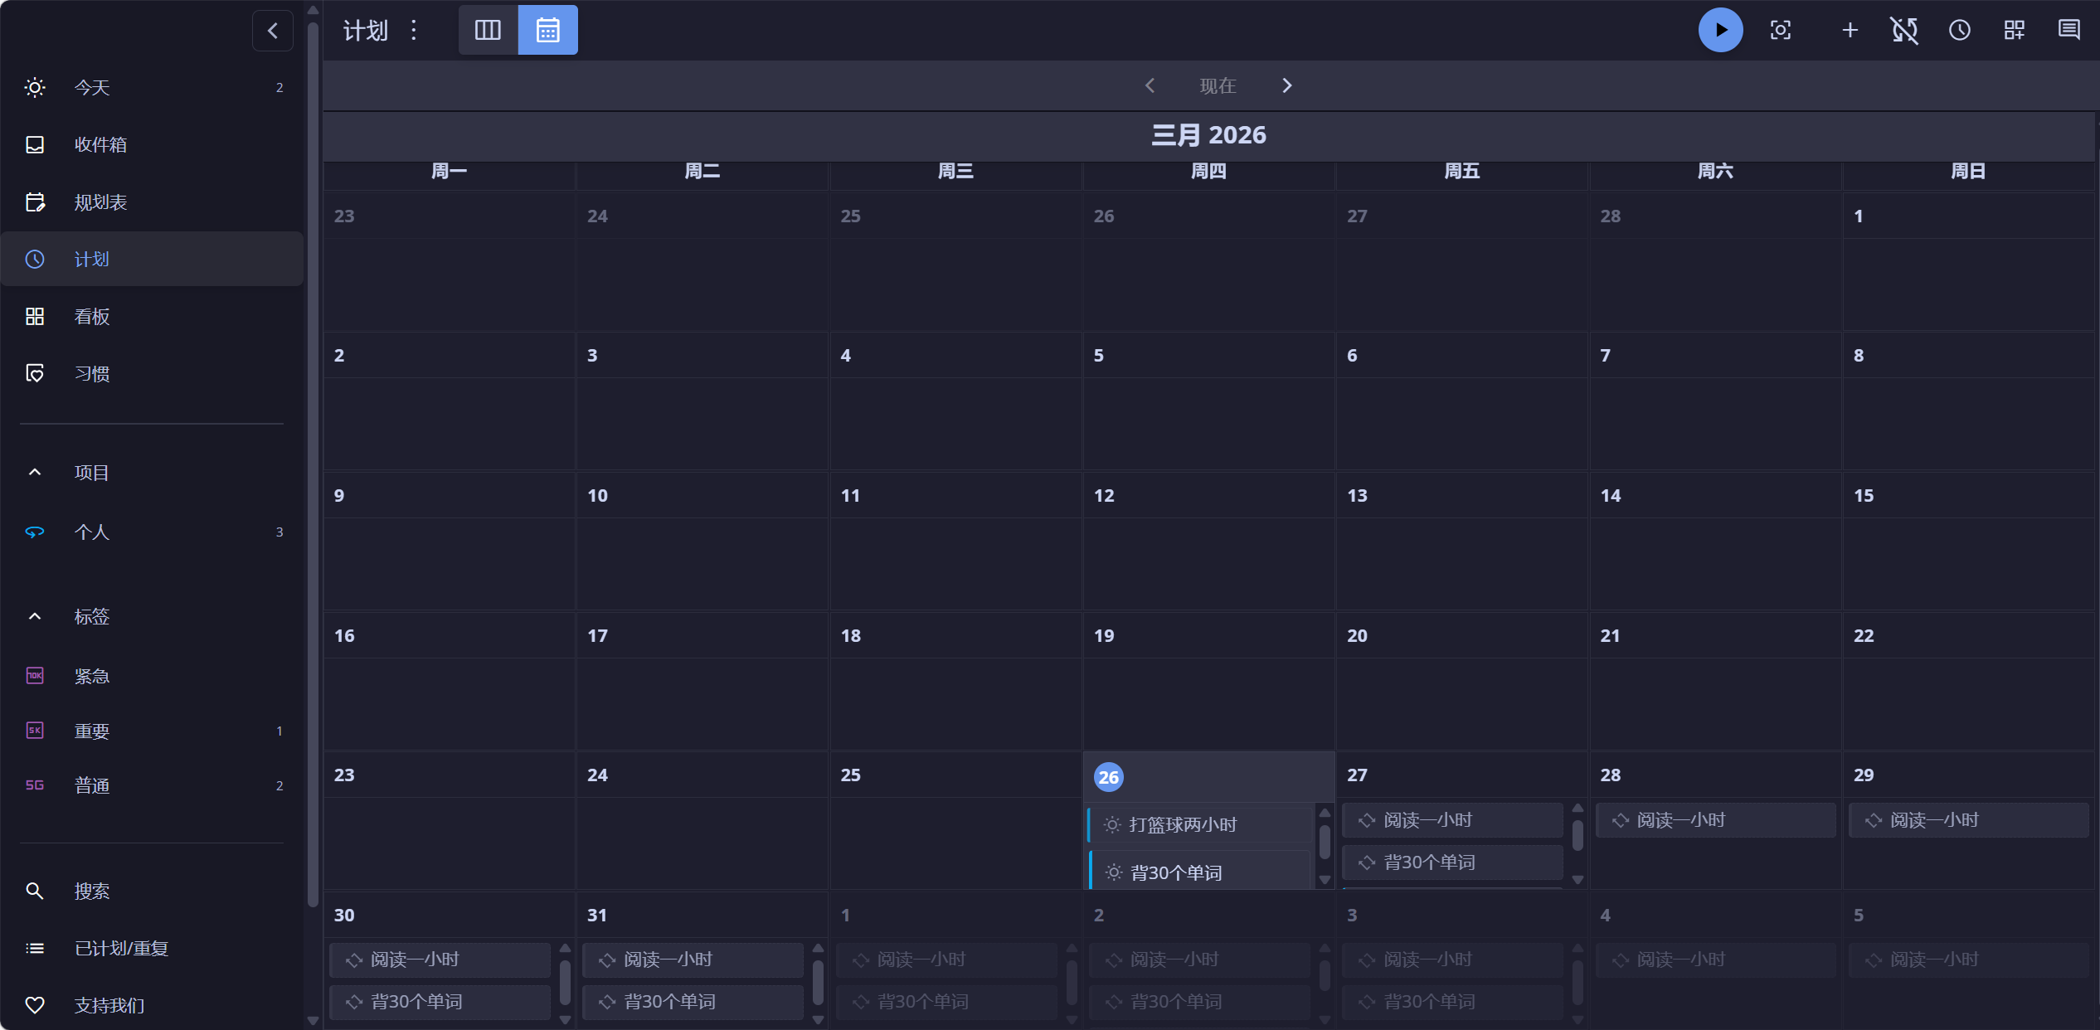Switch to the week columns view
2100x1030 pixels.
pyautogui.click(x=488, y=31)
